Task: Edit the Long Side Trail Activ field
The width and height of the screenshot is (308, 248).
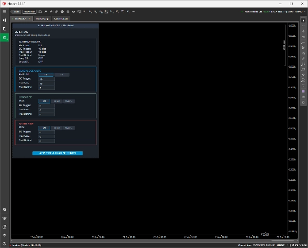Action: (x=46, y=110)
